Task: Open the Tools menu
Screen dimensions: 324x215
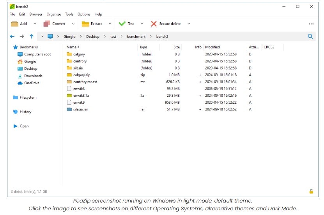Action: (69, 14)
